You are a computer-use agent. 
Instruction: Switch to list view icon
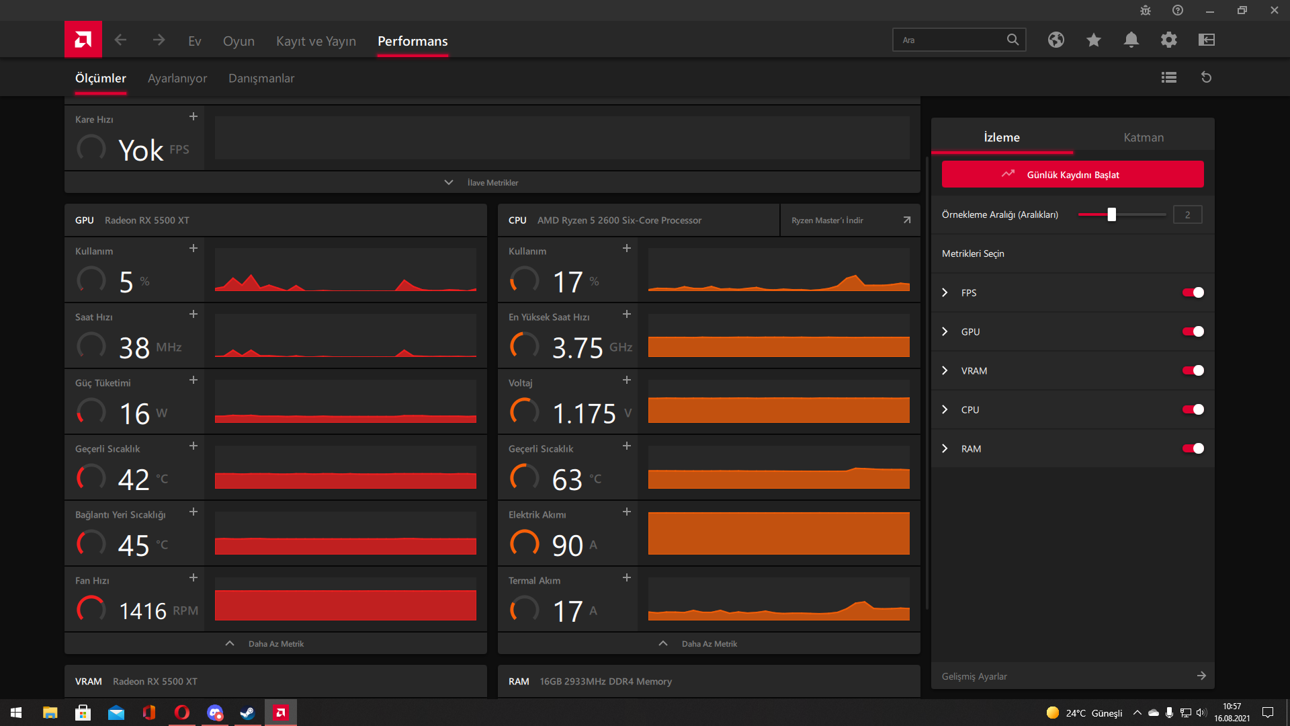[1169, 77]
